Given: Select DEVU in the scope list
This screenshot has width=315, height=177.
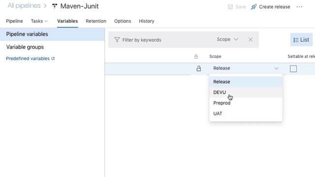Looking at the screenshot, I should click(x=246, y=92).
